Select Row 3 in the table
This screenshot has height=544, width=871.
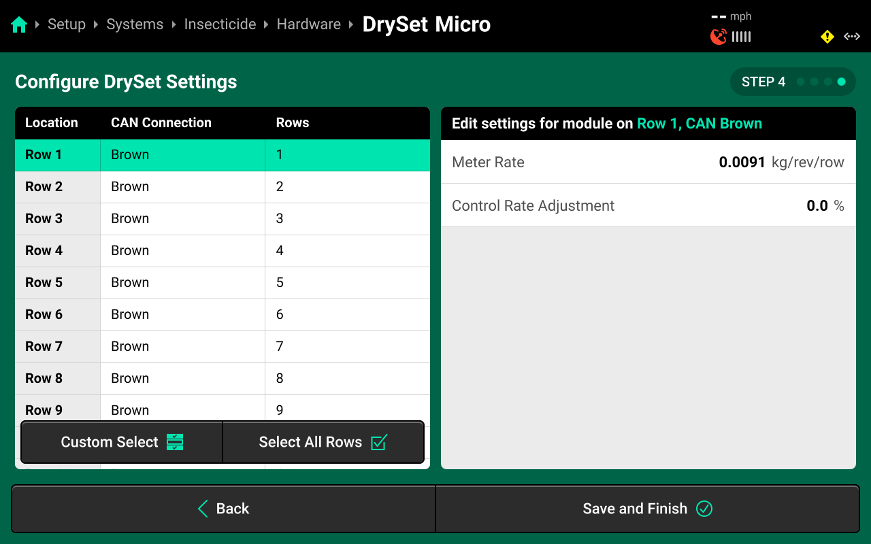point(223,219)
